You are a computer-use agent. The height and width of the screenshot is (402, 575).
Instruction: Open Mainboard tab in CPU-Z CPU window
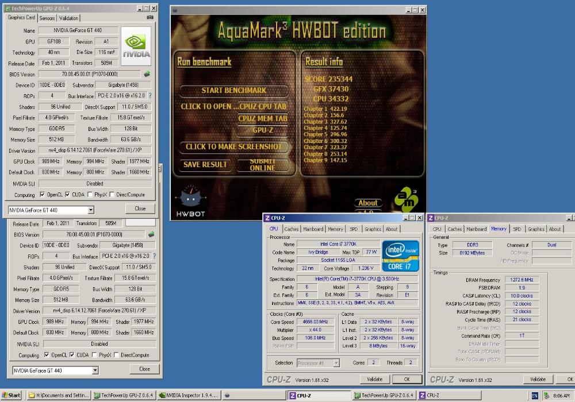[x=313, y=229]
